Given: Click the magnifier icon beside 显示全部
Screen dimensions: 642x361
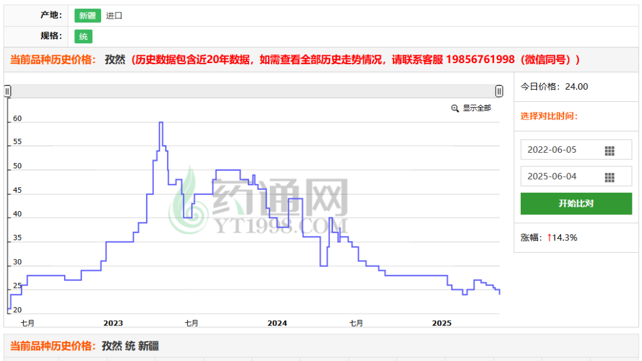Looking at the screenshot, I should (455, 108).
